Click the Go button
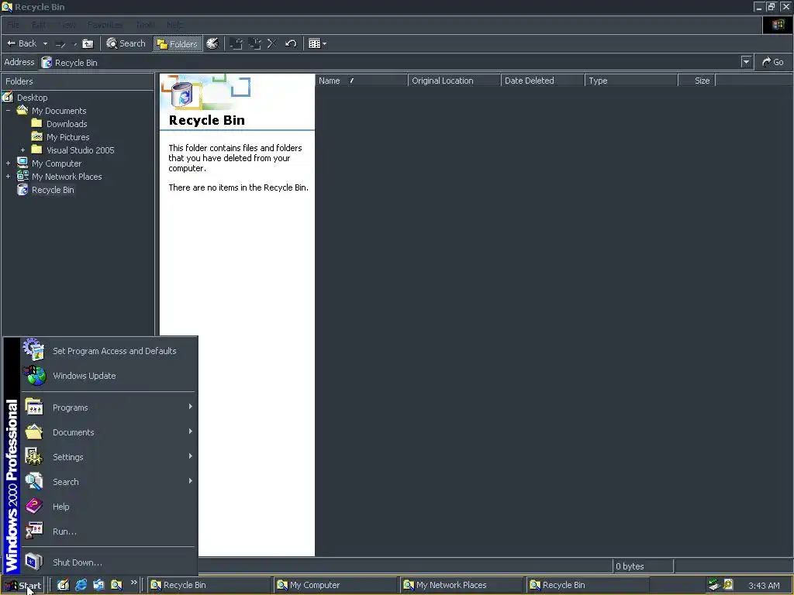The height and width of the screenshot is (595, 794). pyautogui.click(x=773, y=62)
